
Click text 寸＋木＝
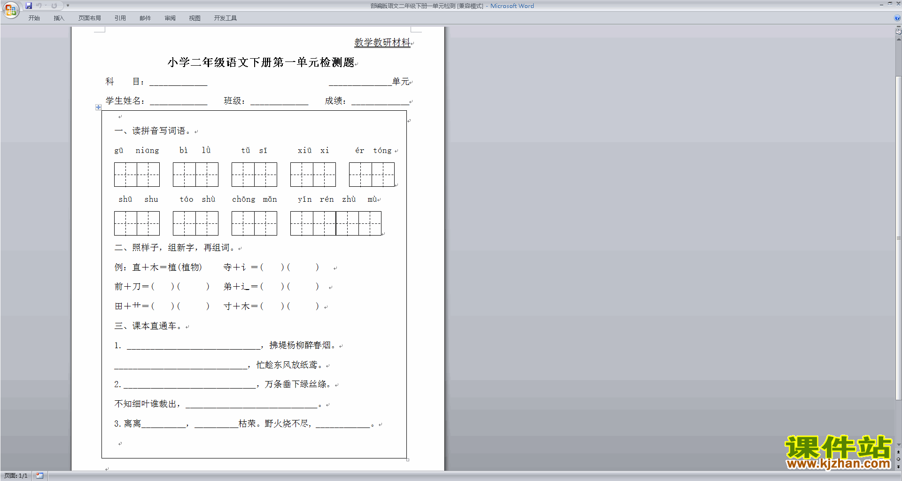[x=241, y=306]
